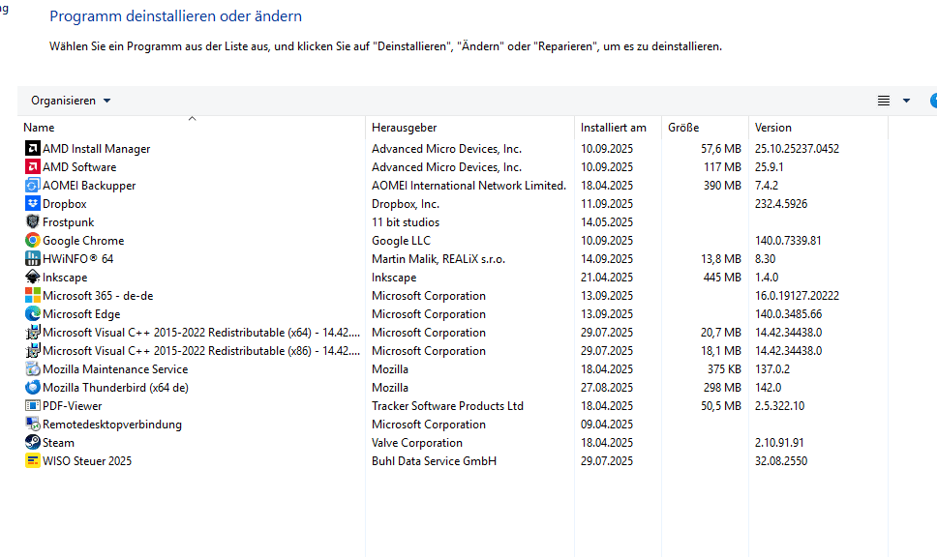
Task: Click the Remotedesktopverbindung icon
Action: [x=32, y=424]
